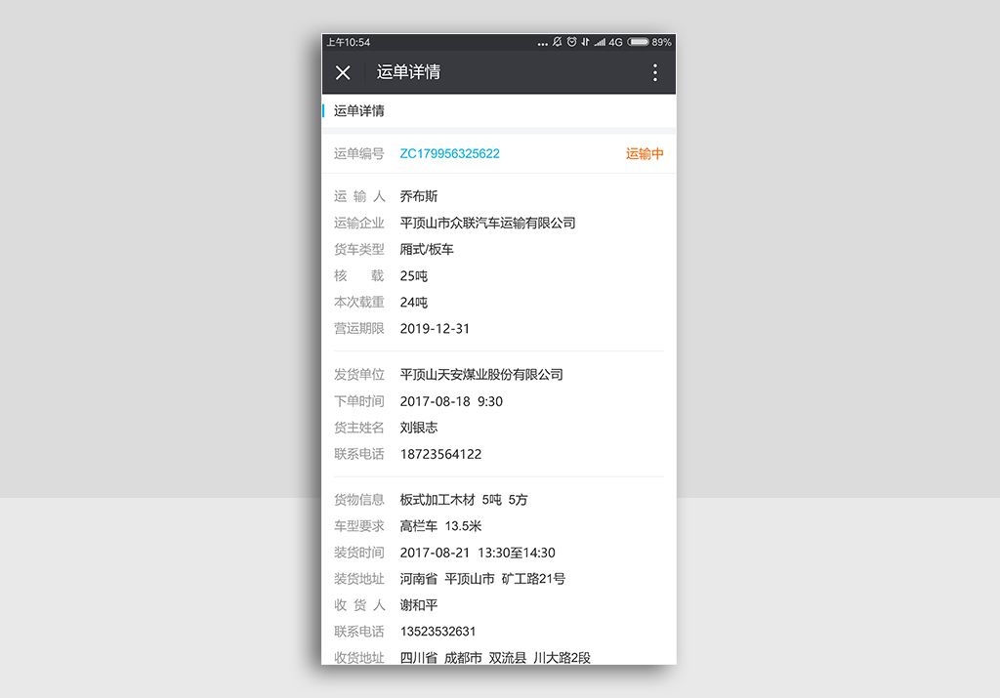
Task: Tap the 上午10:54 clock in status bar
Action: click(x=349, y=42)
